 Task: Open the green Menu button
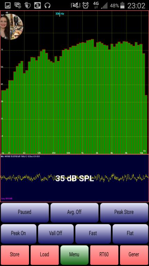(74, 255)
